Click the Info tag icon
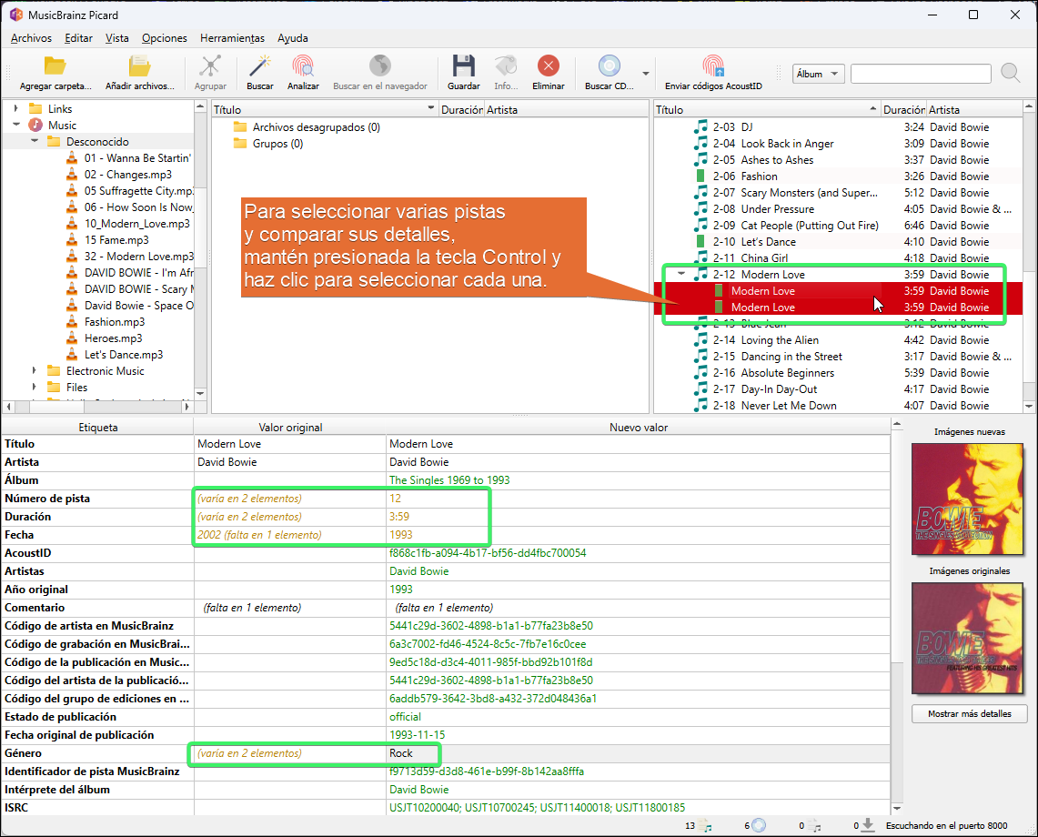The height and width of the screenshot is (837, 1038). point(506,66)
